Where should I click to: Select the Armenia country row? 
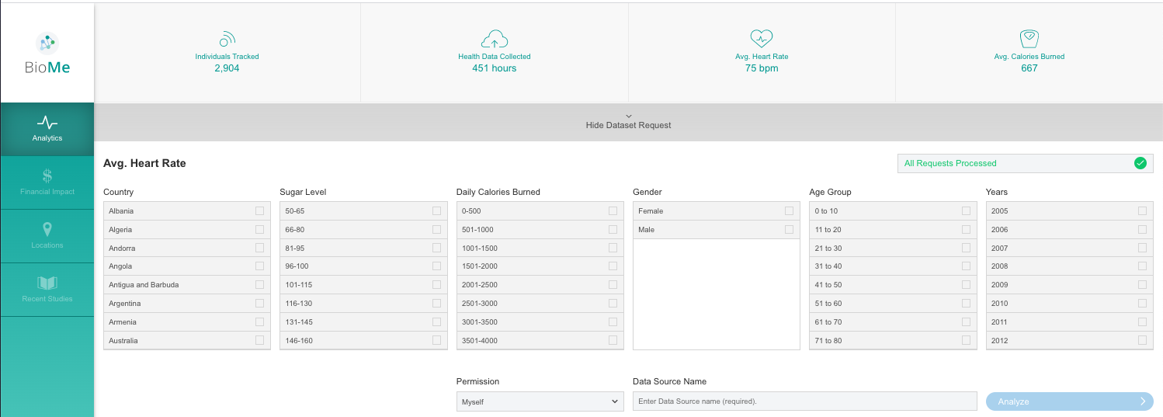(x=187, y=321)
